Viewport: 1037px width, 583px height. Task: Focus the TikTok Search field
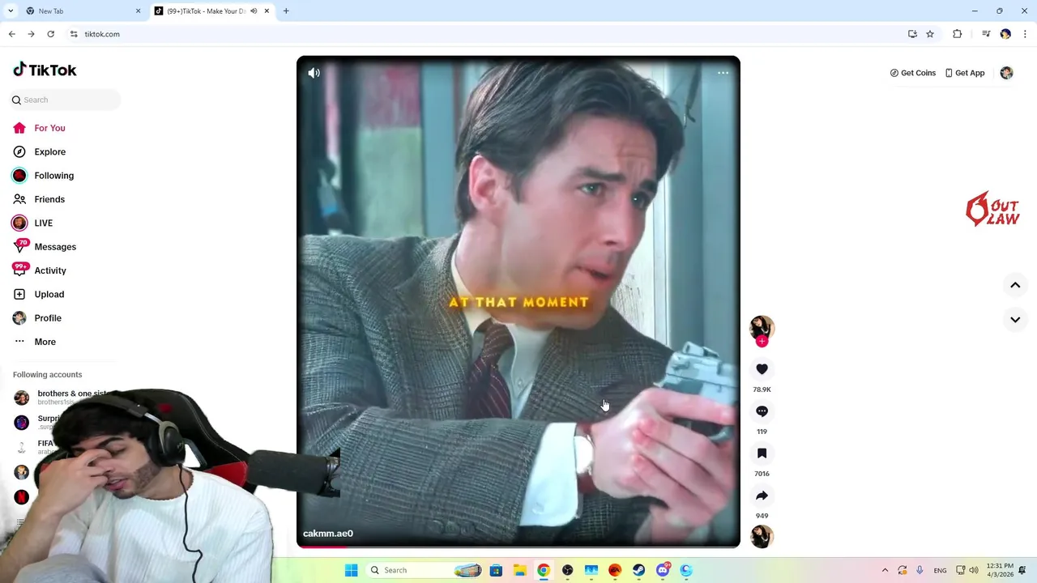65,100
